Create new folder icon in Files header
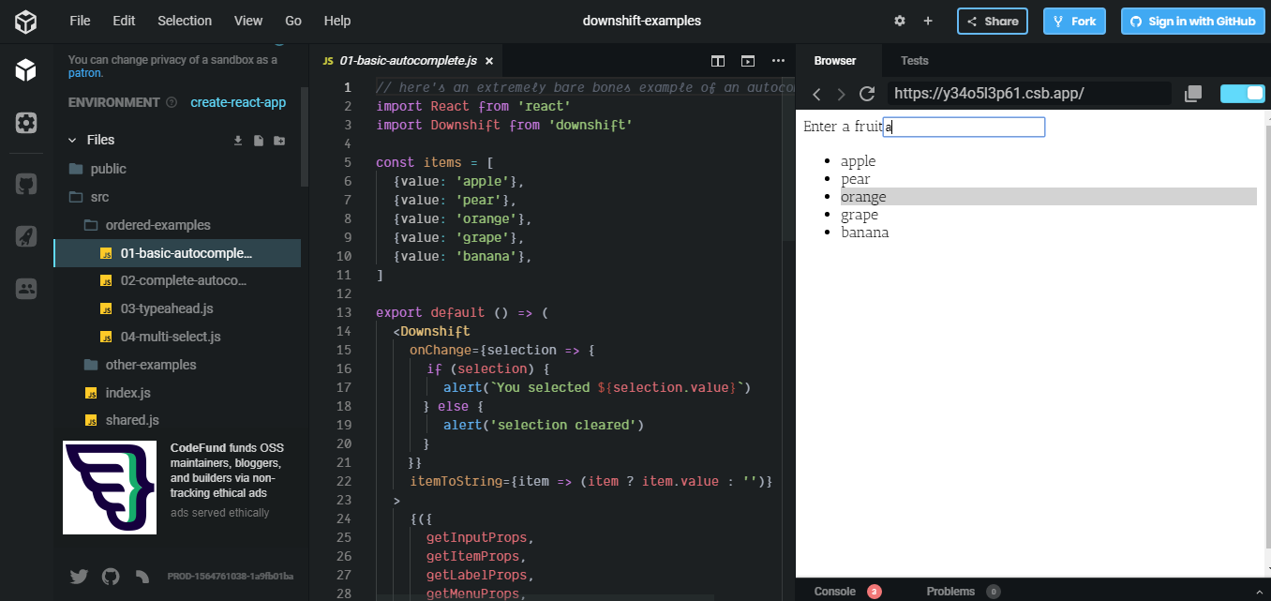 [x=279, y=141]
